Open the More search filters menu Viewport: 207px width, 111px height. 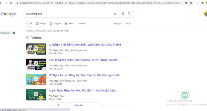81,23
